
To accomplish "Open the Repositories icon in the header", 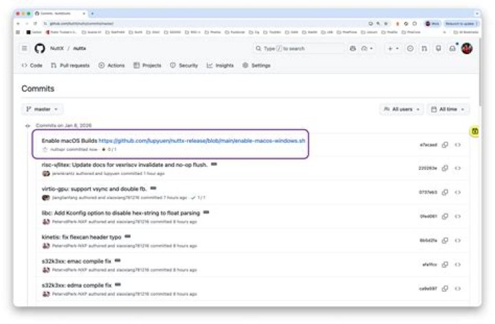I will click(438, 48).
